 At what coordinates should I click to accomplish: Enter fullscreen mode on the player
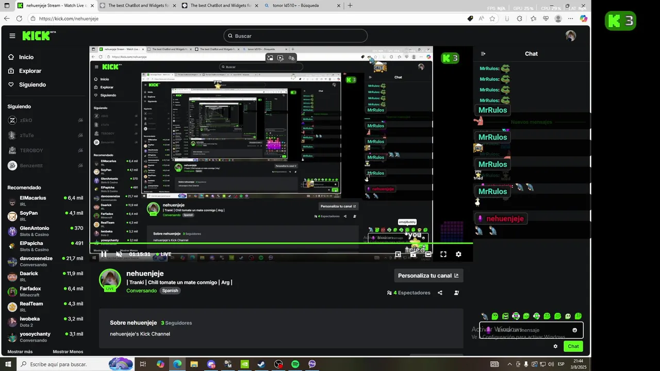point(443,254)
